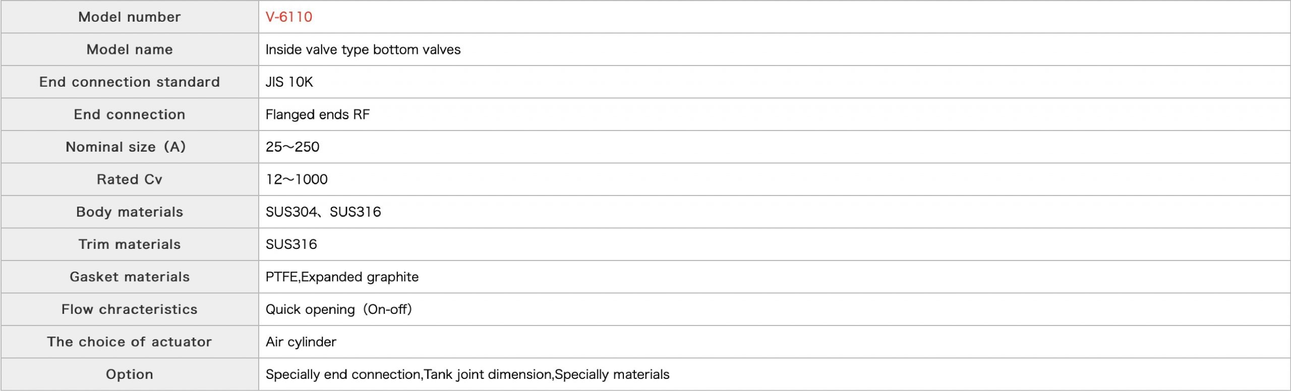Click the Trim materials label

tap(130, 244)
